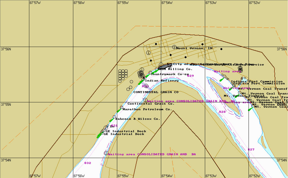Select the dock circle at Babcock & Wilcox Co.
The image size is (288, 178).
[x=114, y=117]
